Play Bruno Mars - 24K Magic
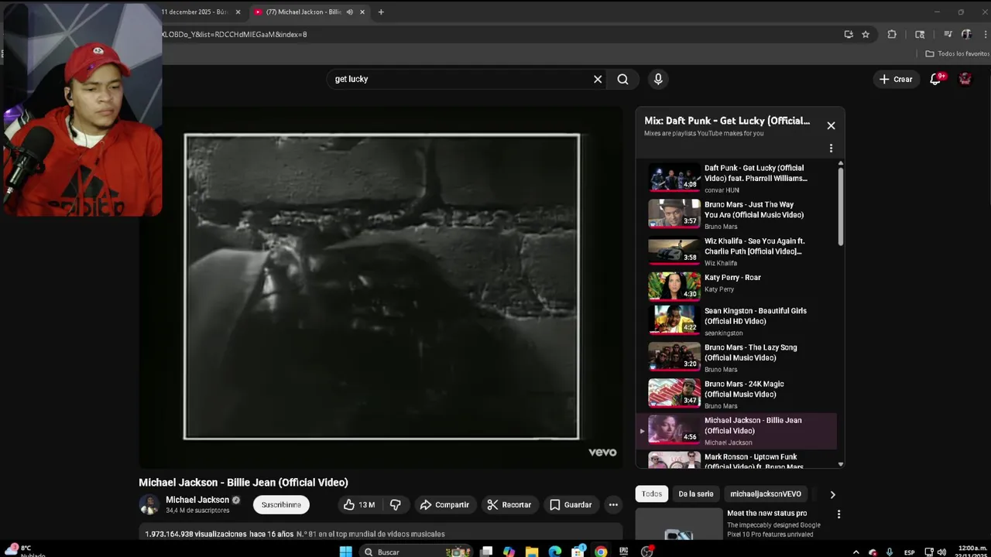 click(736, 394)
